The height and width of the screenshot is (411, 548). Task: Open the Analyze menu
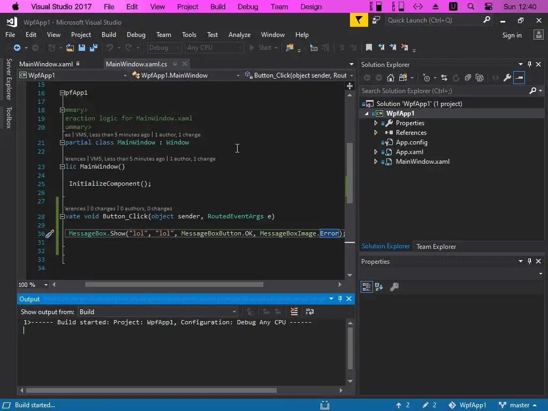pos(239,35)
